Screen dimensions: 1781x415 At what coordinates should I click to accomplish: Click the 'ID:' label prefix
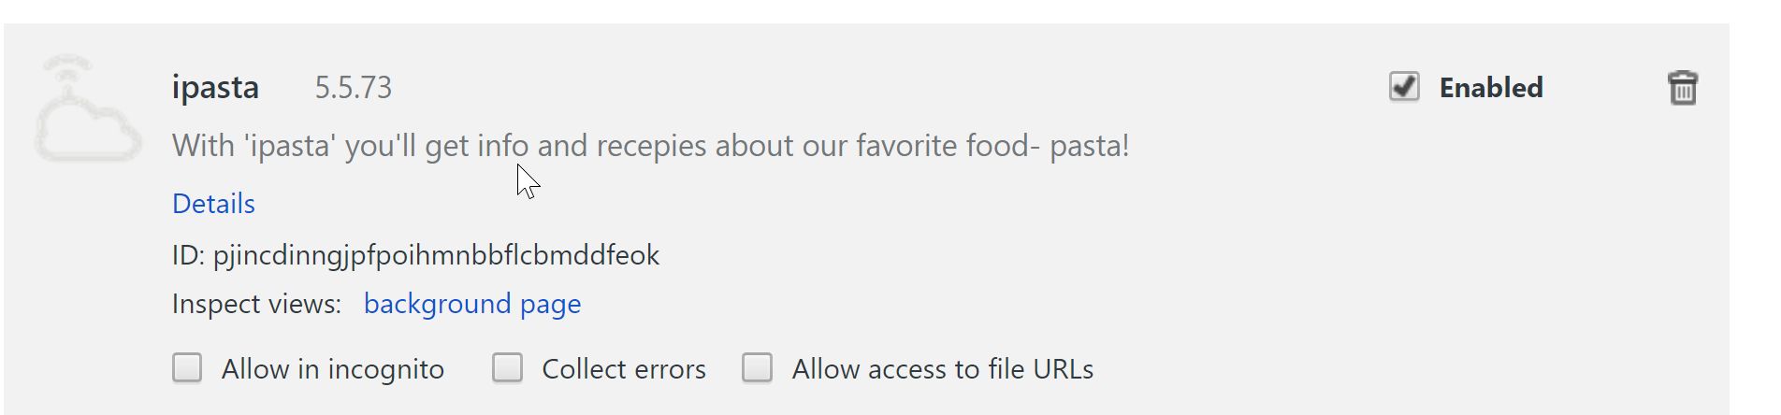pyautogui.click(x=188, y=255)
